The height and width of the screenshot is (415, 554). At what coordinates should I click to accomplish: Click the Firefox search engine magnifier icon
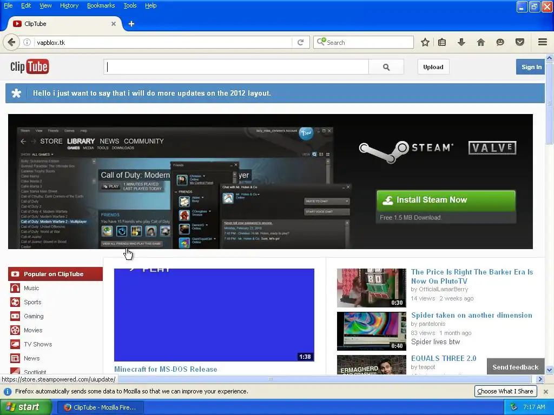click(x=321, y=42)
